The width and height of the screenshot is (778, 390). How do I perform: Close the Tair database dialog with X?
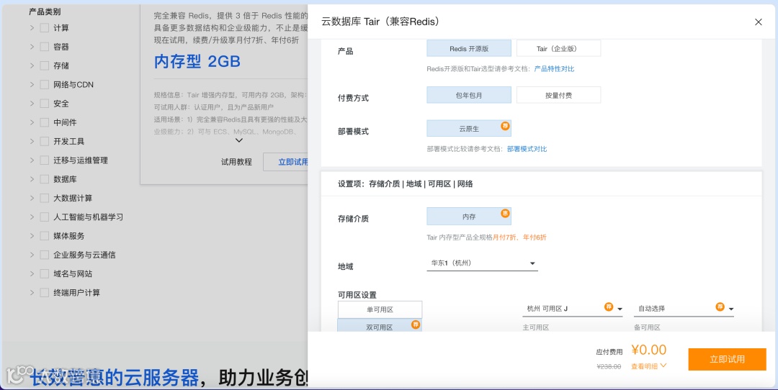[x=758, y=22]
